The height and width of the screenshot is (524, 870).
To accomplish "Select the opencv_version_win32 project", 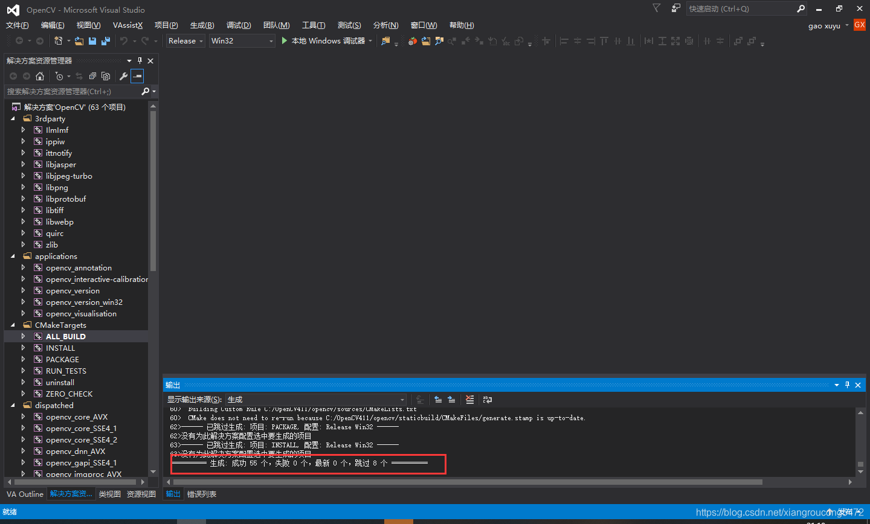I will pyautogui.click(x=84, y=302).
